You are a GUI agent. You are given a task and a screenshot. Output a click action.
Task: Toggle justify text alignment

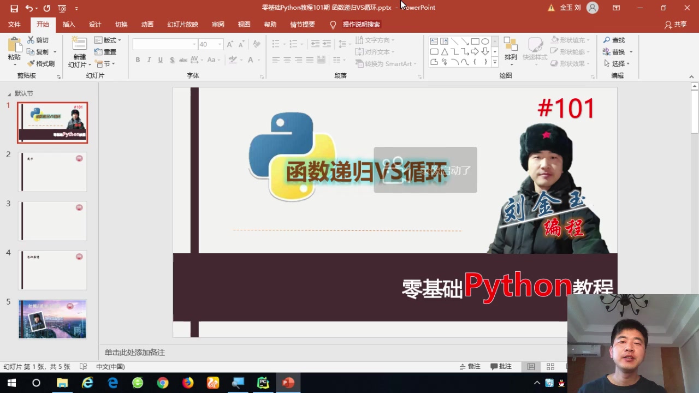coord(310,60)
